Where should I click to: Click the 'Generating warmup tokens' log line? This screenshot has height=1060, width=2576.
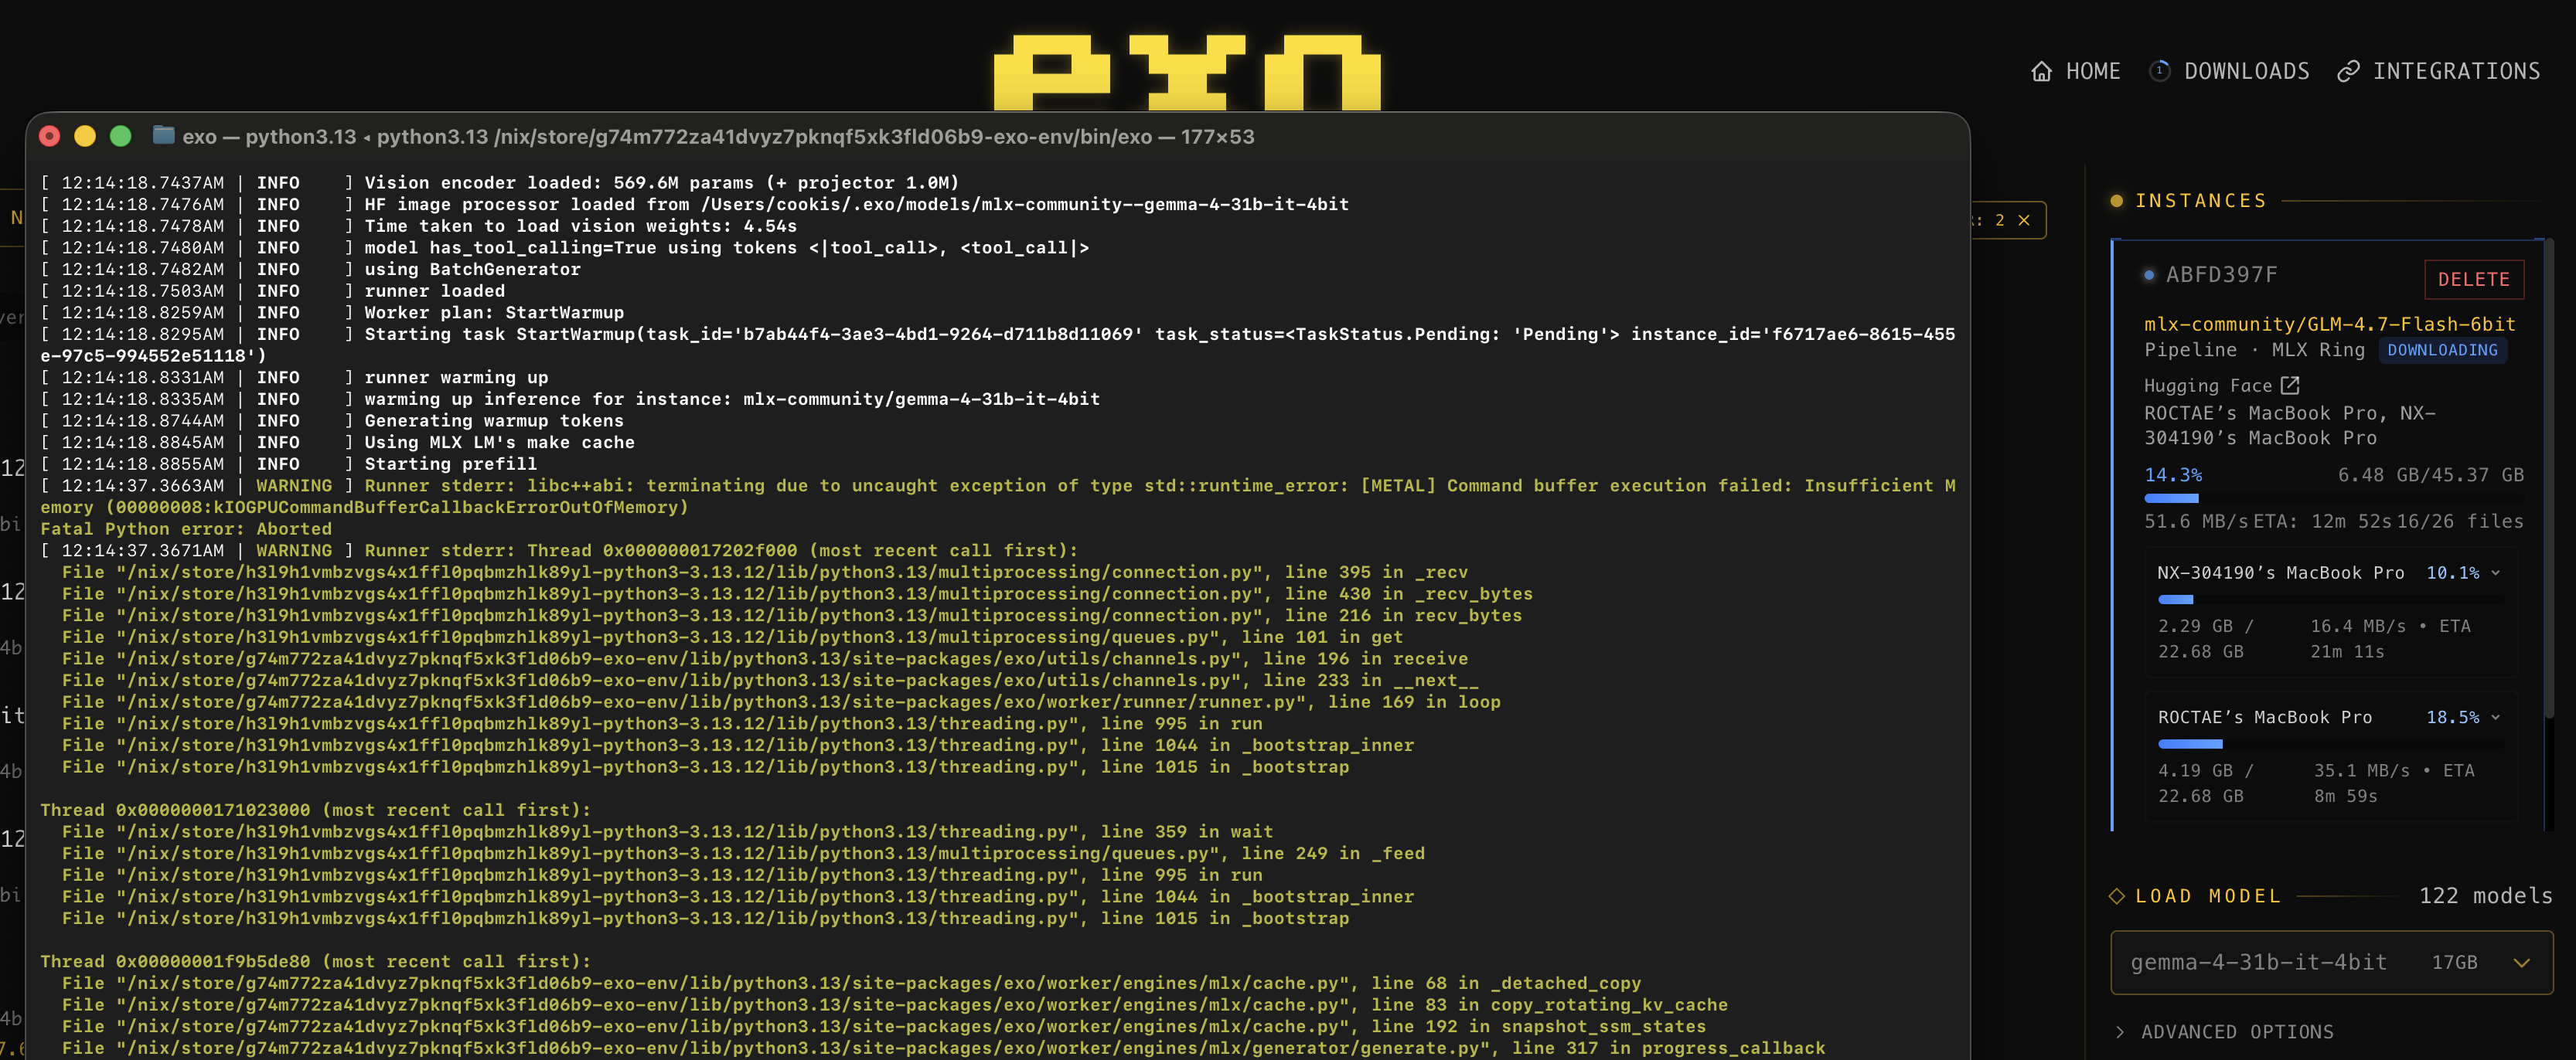[x=494, y=422]
